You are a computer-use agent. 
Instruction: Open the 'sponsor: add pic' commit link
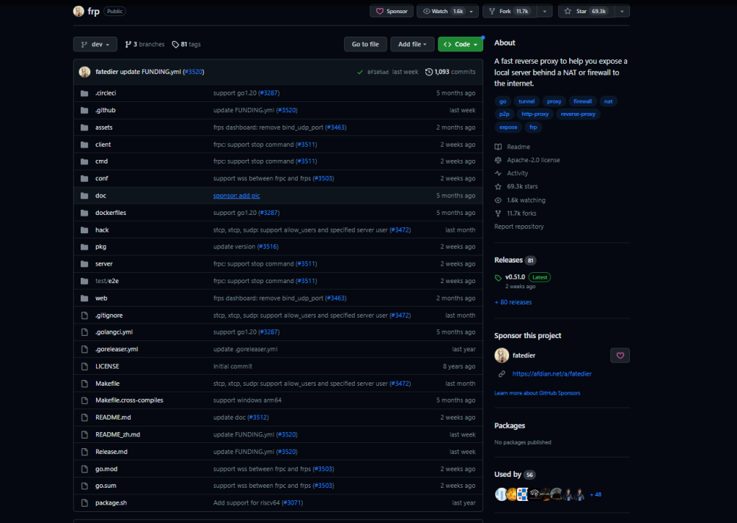tap(236, 196)
